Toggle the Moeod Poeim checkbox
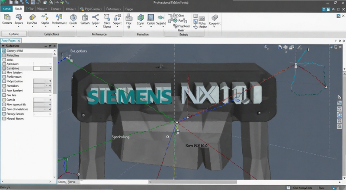Viewport: 346px width, 190px height. 4,119
